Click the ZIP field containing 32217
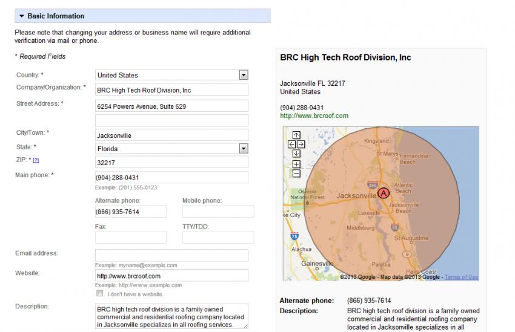Viewport: 515px width, 332px height. click(171, 163)
